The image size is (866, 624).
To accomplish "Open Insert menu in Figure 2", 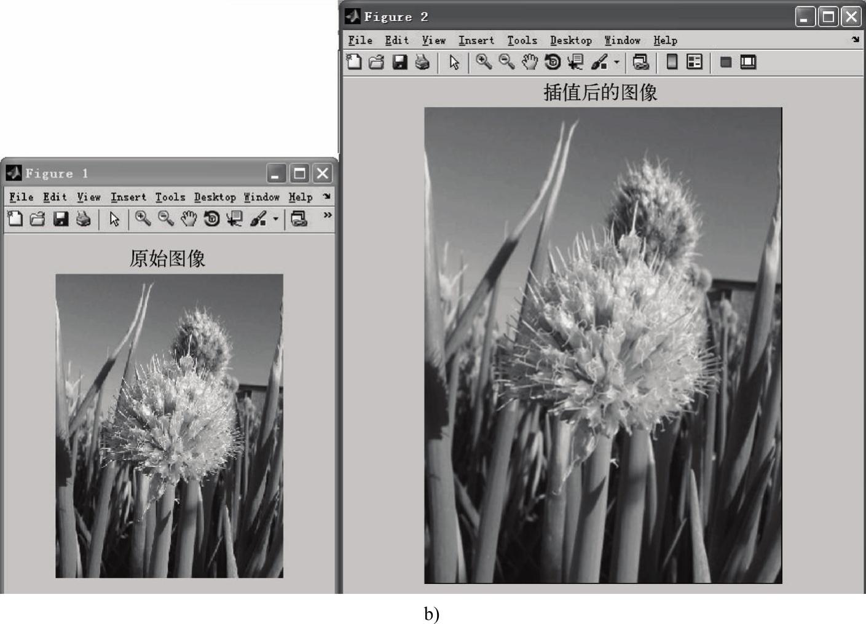I will tap(476, 40).
